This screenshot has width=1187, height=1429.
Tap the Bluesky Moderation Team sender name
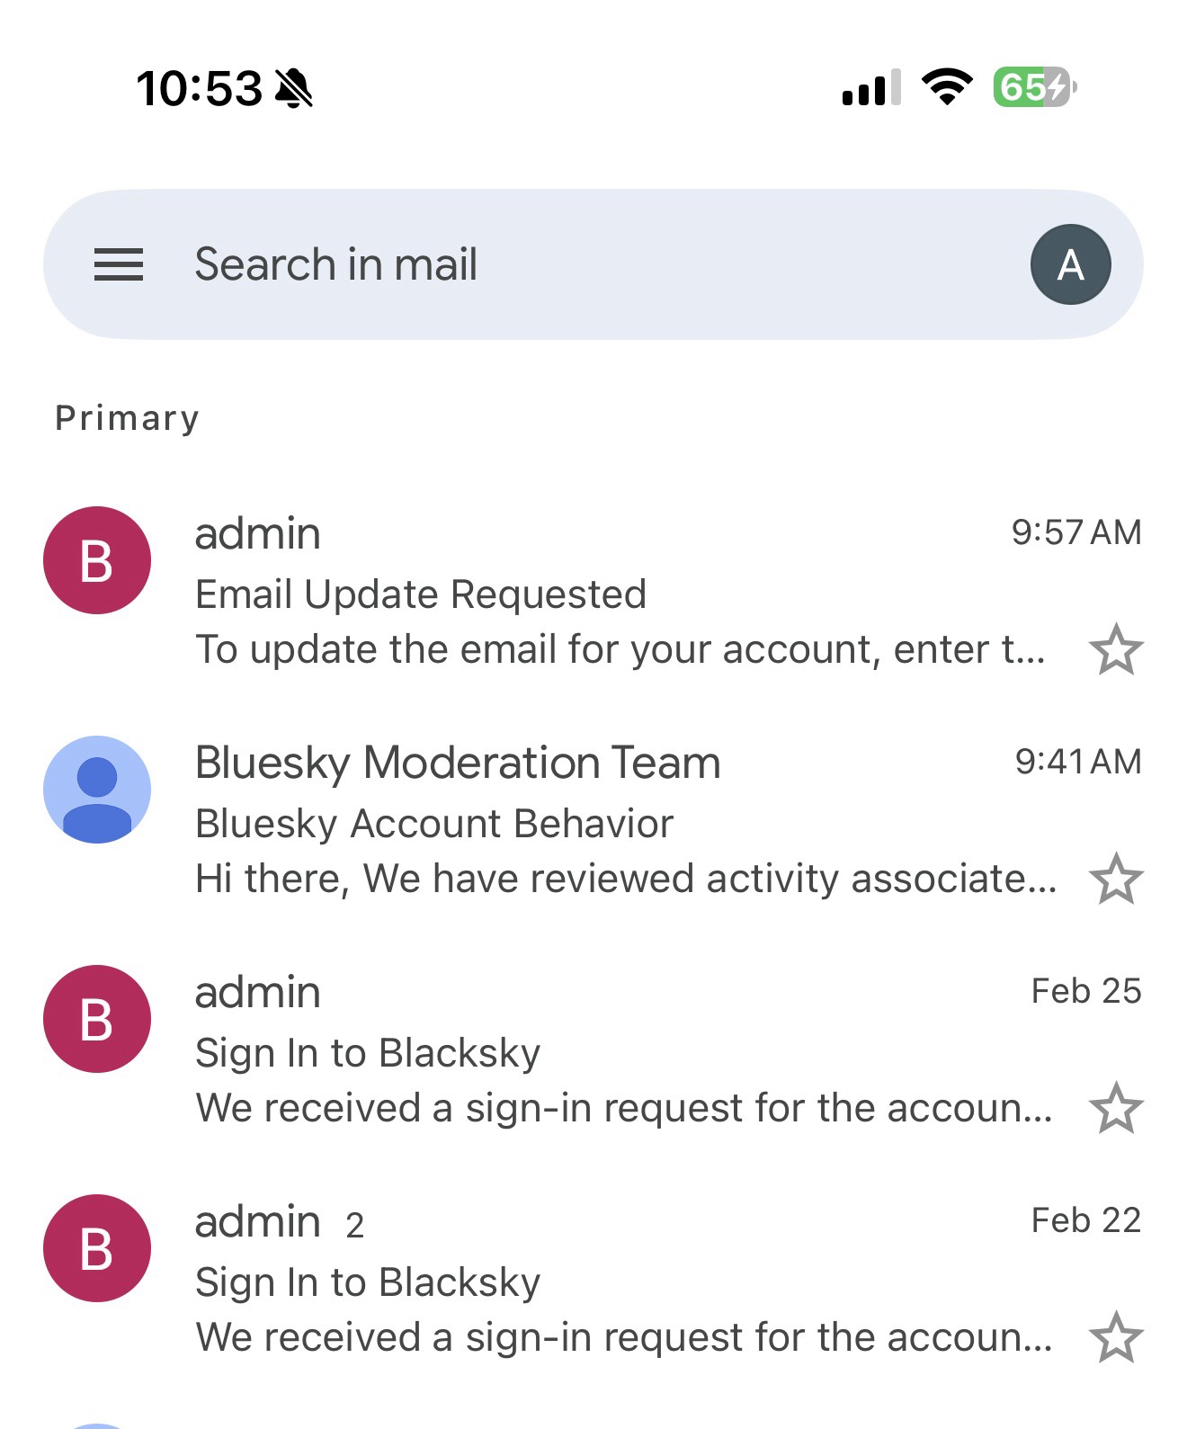[458, 763]
